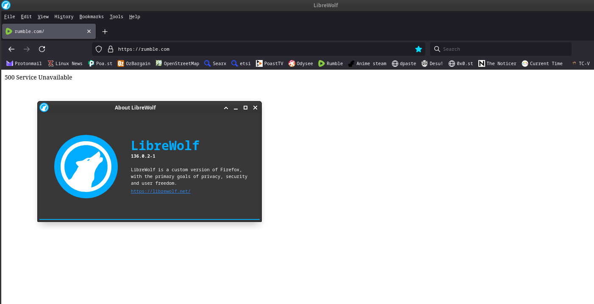Open the Help menu
The image size is (594, 304).
134,16
